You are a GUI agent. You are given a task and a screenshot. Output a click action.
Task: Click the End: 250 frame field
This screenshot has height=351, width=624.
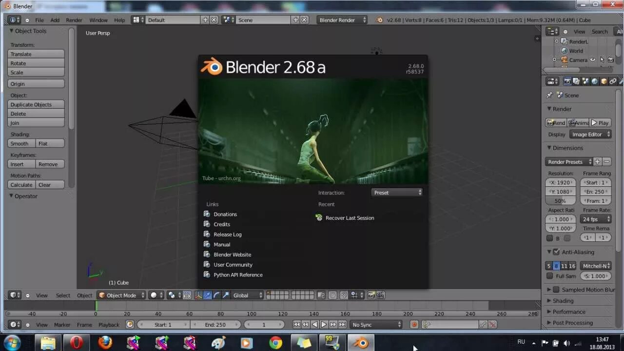215,325
